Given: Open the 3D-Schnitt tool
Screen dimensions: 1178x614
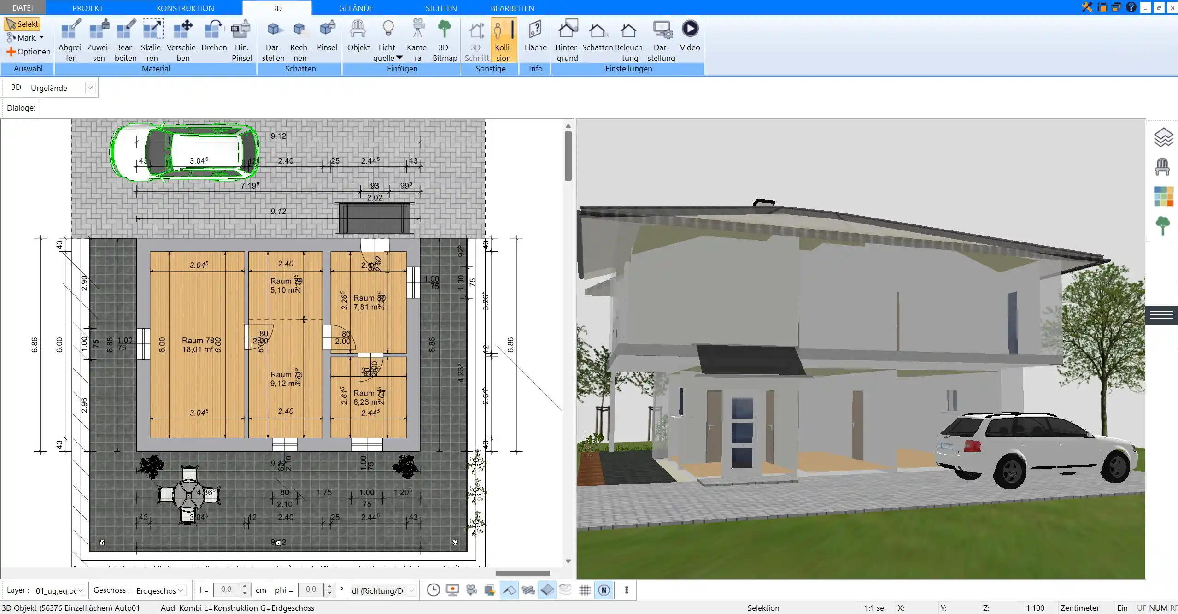Looking at the screenshot, I should click(x=477, y=41).
